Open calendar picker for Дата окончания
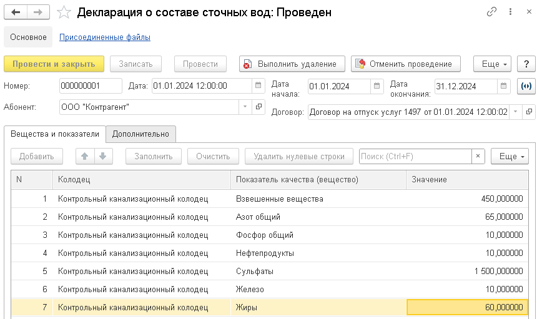The image size is (537, 319). pyautogui.click(x=505, y=86)
